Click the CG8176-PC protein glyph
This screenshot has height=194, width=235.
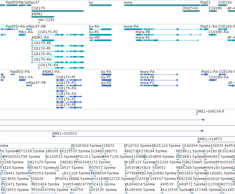pos(69,102)
